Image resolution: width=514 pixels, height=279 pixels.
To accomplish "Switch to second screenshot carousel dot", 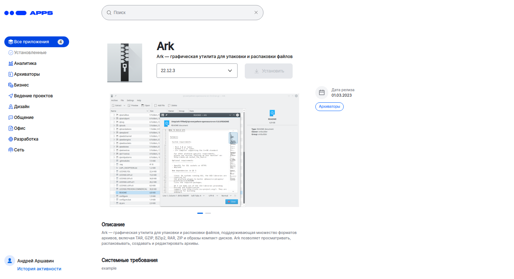I will tap(208, 213).
